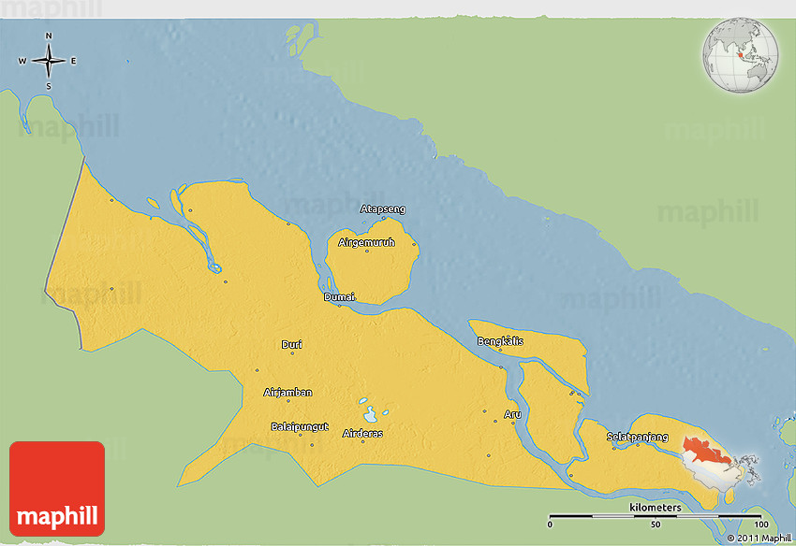Click the Aru place label
The image size is (796, 546).
pos(512,413)
